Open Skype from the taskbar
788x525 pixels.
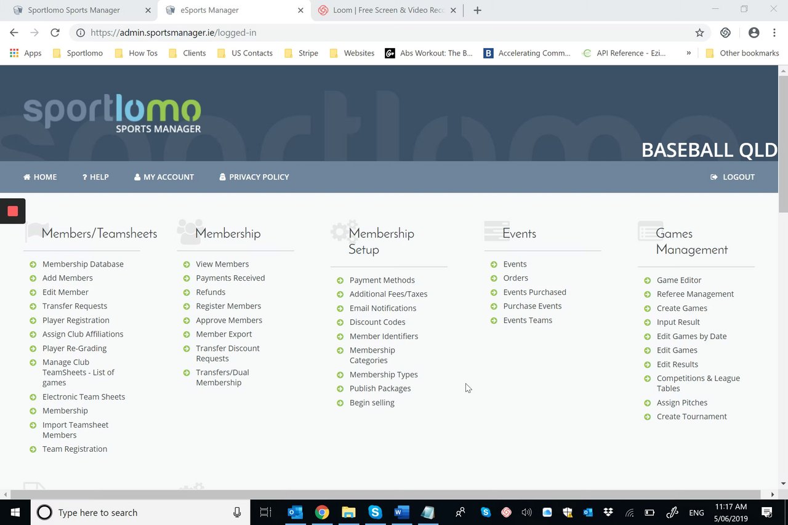[375, 512]
